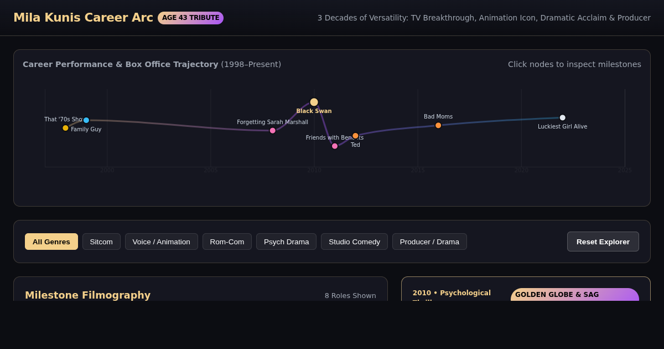
Task: Click the Mila Kunis Career Arc title
Action: point(83,18)
